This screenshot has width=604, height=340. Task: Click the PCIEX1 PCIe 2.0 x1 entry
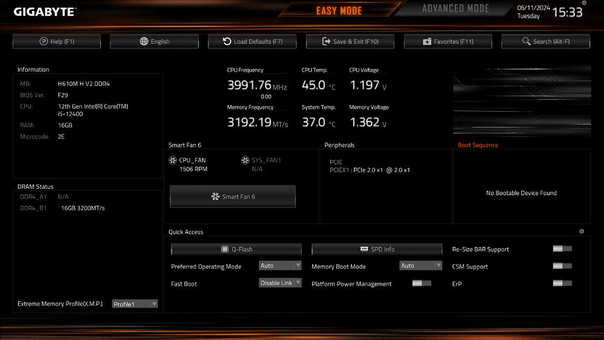pyautogui.click(x=370, y=170)
